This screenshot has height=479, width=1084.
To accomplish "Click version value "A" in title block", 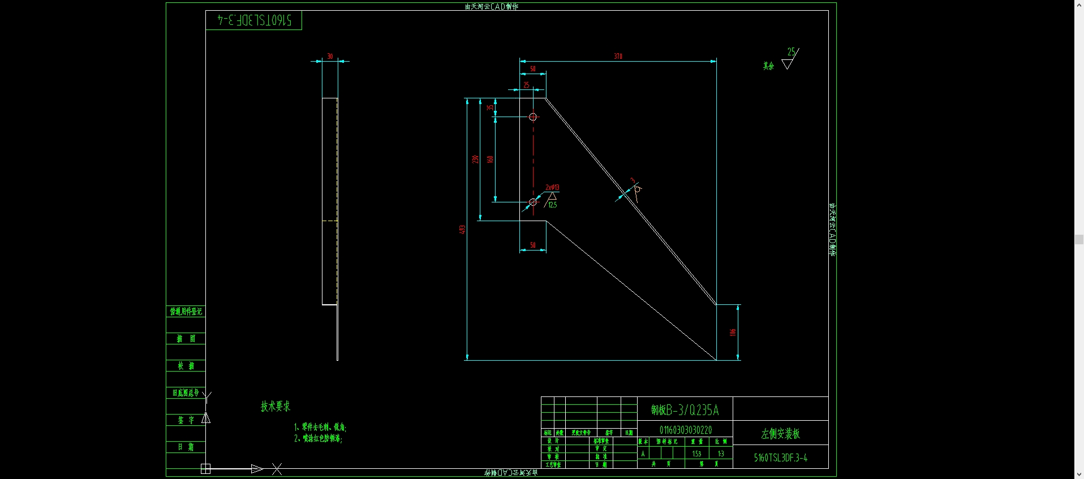I will coord(643,454).
